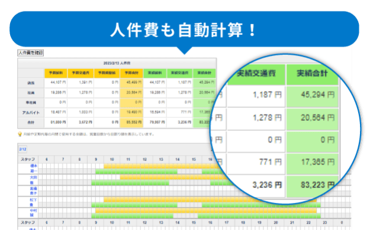The width and height of the screenshot is (373, 230).
Task: Click the 85,552 円 total budget cell
Action: click(131, 122)
